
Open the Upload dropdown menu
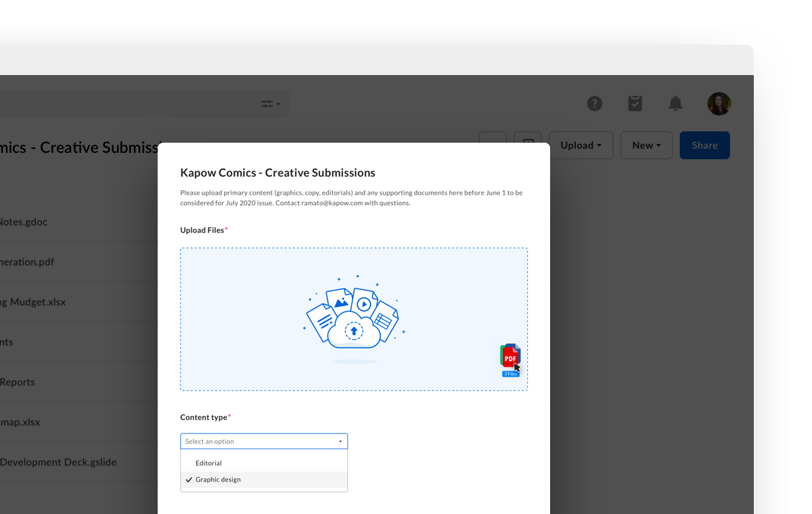point(581,145)
